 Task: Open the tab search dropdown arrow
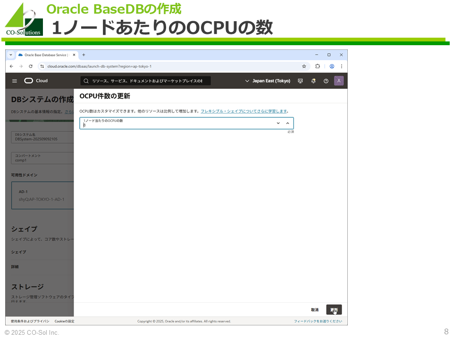coord(11,55)
